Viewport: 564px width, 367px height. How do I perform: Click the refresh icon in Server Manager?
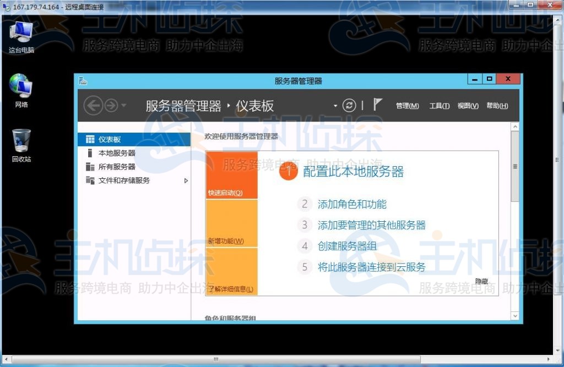pyautogui.click(x=350, y=105)
